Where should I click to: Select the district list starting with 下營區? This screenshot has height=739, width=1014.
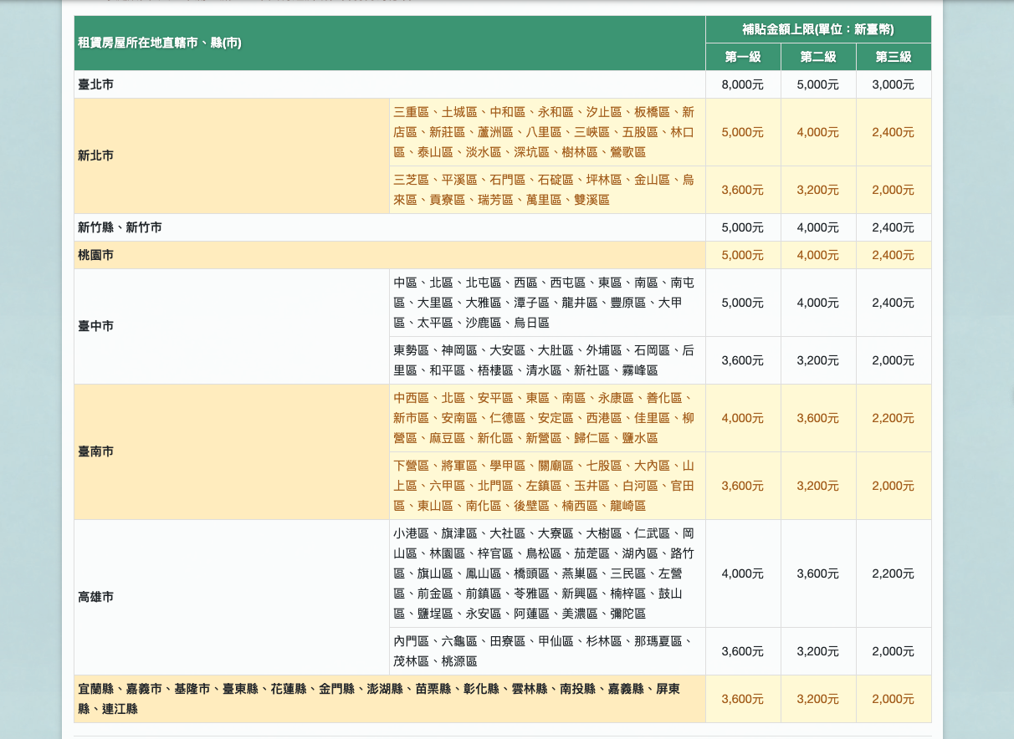547,486
